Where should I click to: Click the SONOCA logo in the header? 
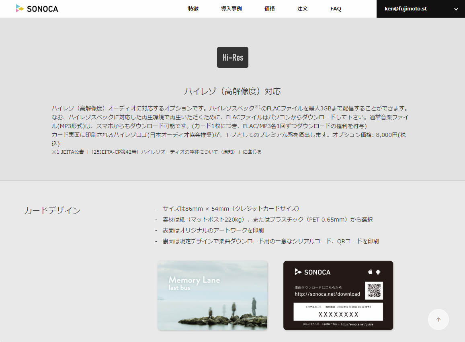coord(37,8)
